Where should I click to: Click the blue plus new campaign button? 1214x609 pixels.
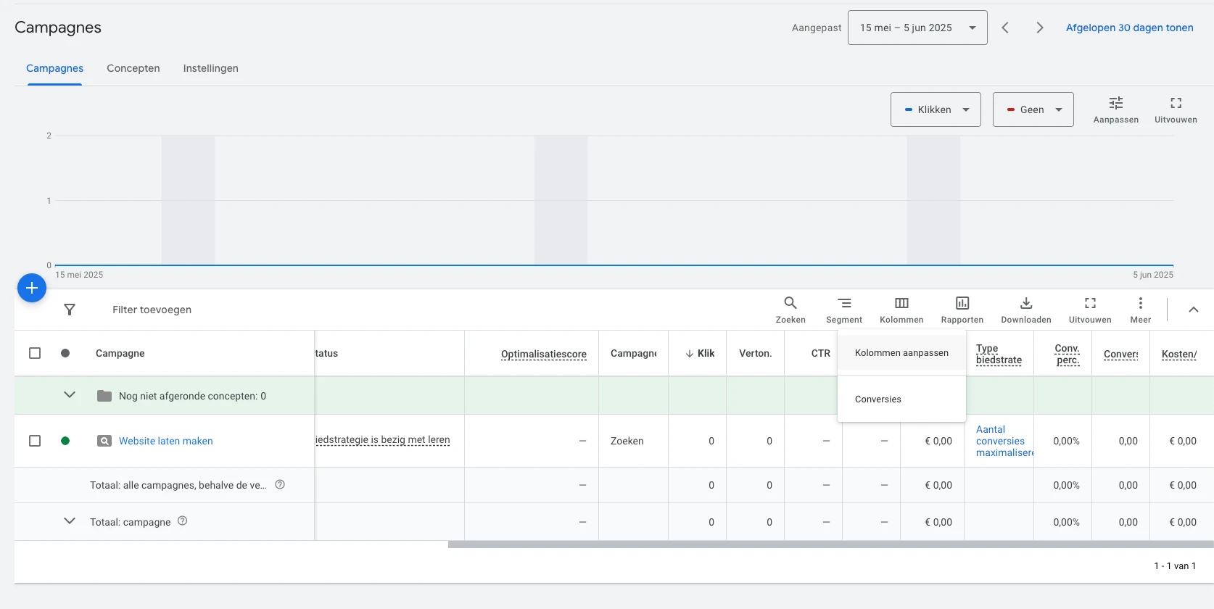pyautogui.click(x=32, y=289)
